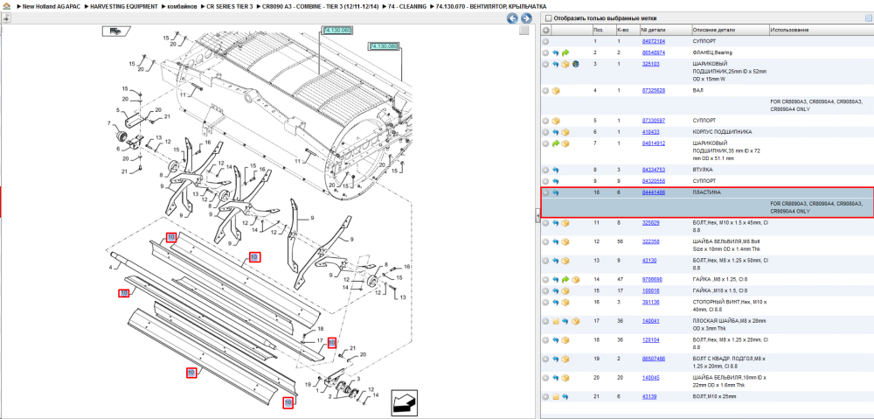Click green arrow icon for part 84814912

coord(556,143)
